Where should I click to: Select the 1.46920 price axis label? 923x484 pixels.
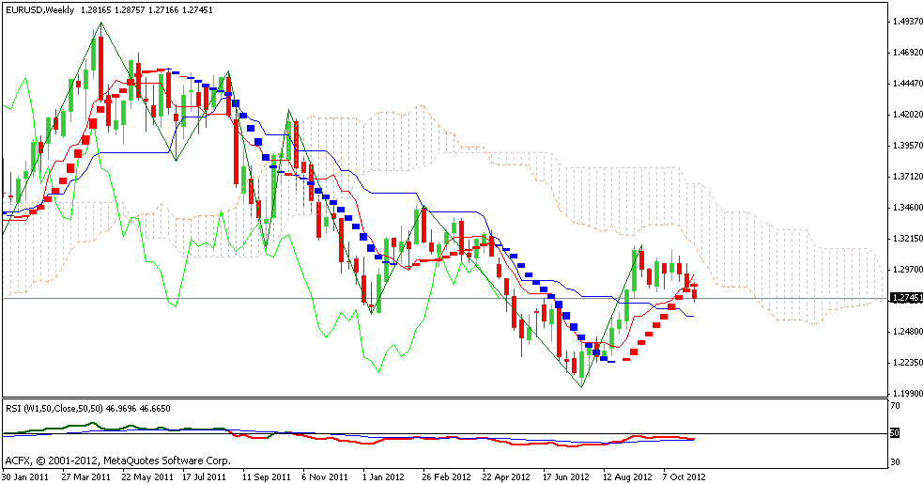(x=907, y=53)
